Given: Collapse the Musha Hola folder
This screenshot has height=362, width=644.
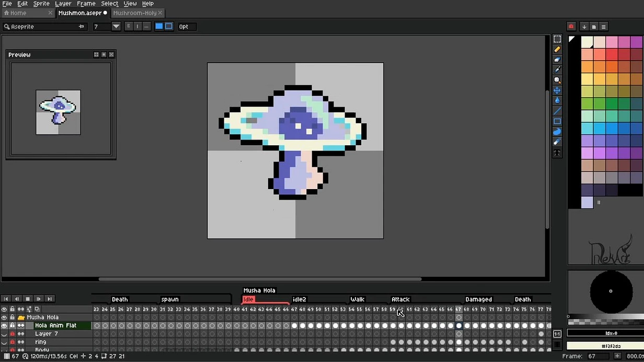Looking at the screenshot, I should 21,317.
